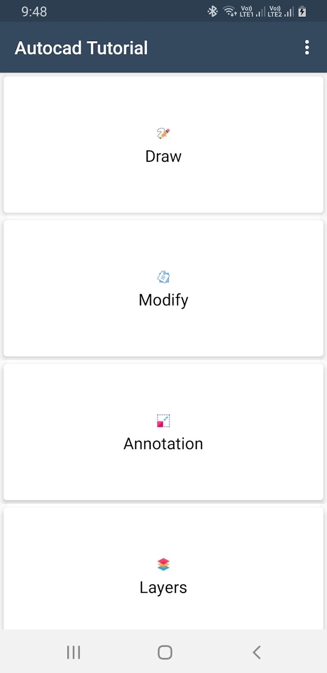Viewport: 327px width, 673px height.
Task: Tap empty area of Draw card
Action: coord(70,187)
